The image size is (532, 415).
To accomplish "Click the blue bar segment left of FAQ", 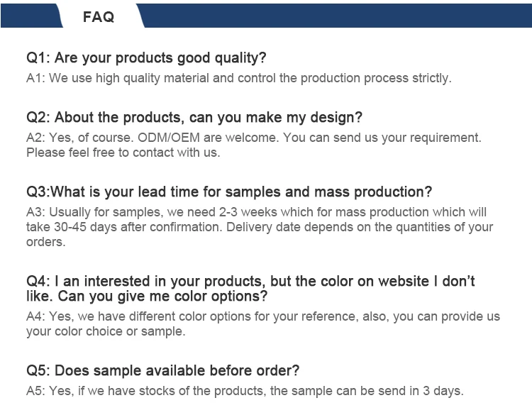I will coord(28,14).
